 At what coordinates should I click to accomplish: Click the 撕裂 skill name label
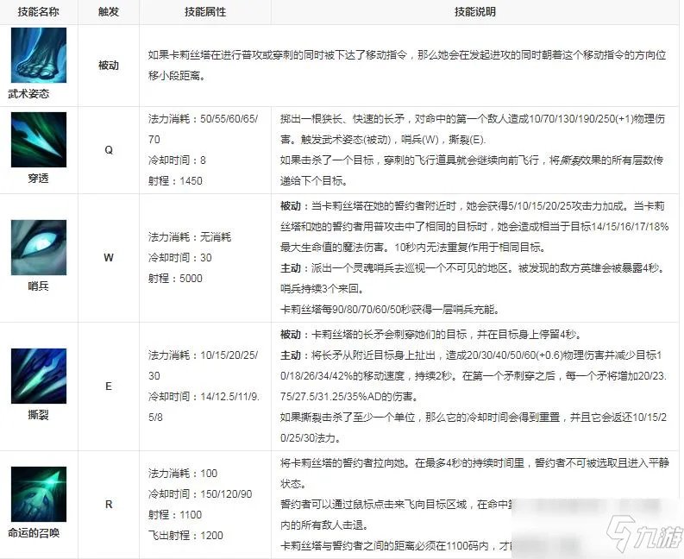pyautogui.click(x=39, y=414)
